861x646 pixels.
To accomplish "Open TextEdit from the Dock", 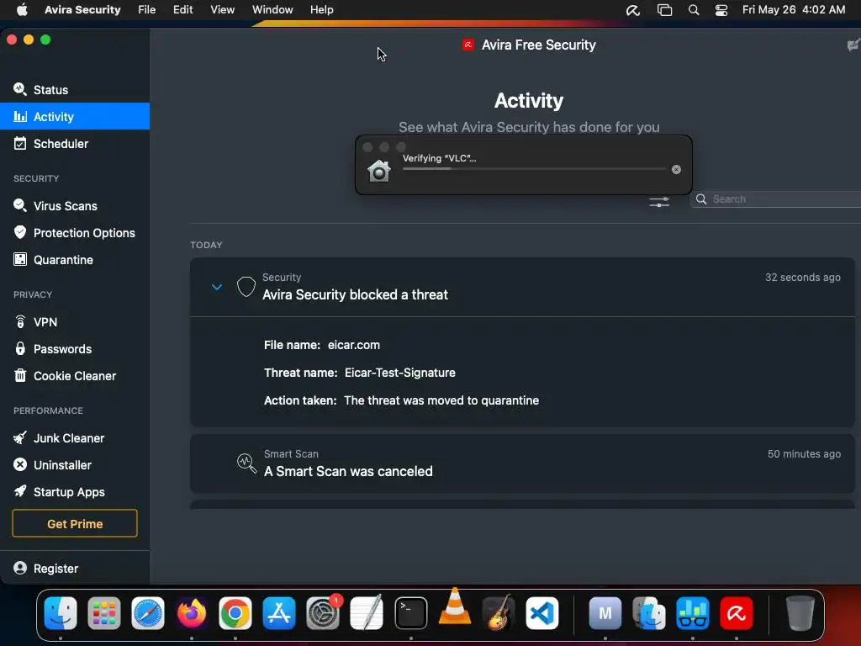I will (367, 613).
